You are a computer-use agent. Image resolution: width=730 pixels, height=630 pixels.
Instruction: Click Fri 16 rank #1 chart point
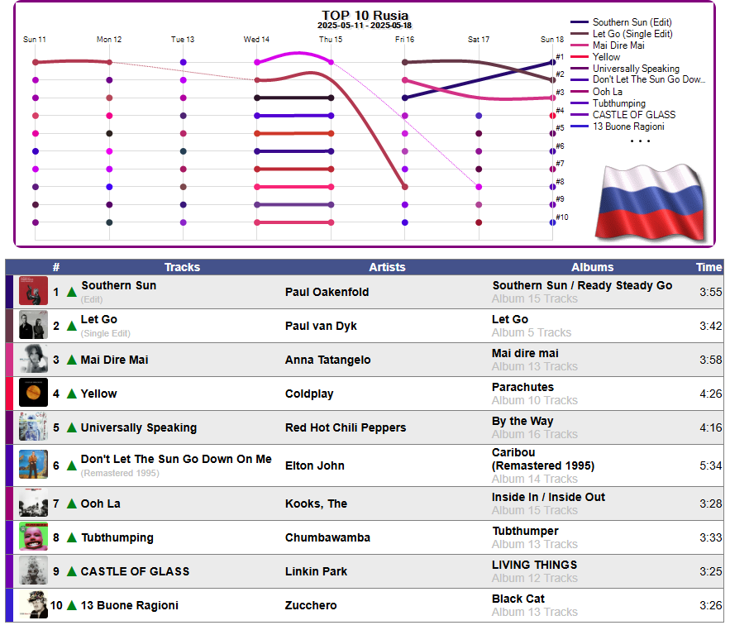pyautogui.click(x=404, y=62)
